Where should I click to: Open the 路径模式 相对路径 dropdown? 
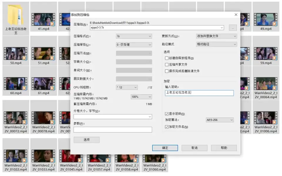pyautogui.click(x=216, y=44)
